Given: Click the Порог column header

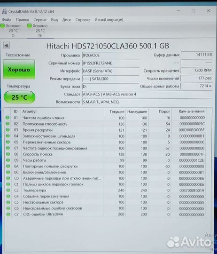Looking at the screenshot, I should click(164, 111).
